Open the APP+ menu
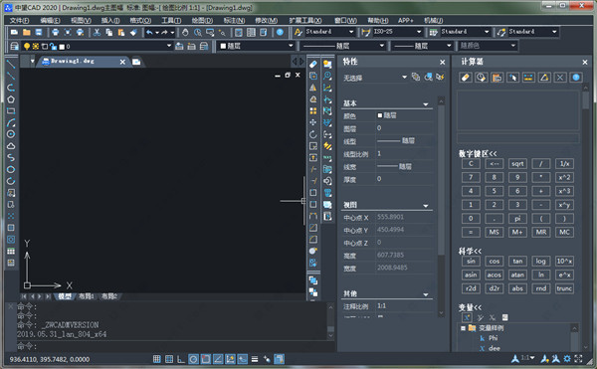 [406, 20]
